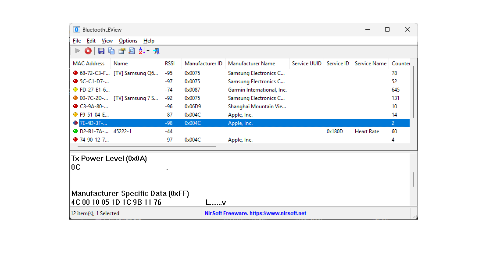The image size is (493, 263).
Task: Click the 0x0087 manufacturer ID cell
Action: click(x=193, y=90)
